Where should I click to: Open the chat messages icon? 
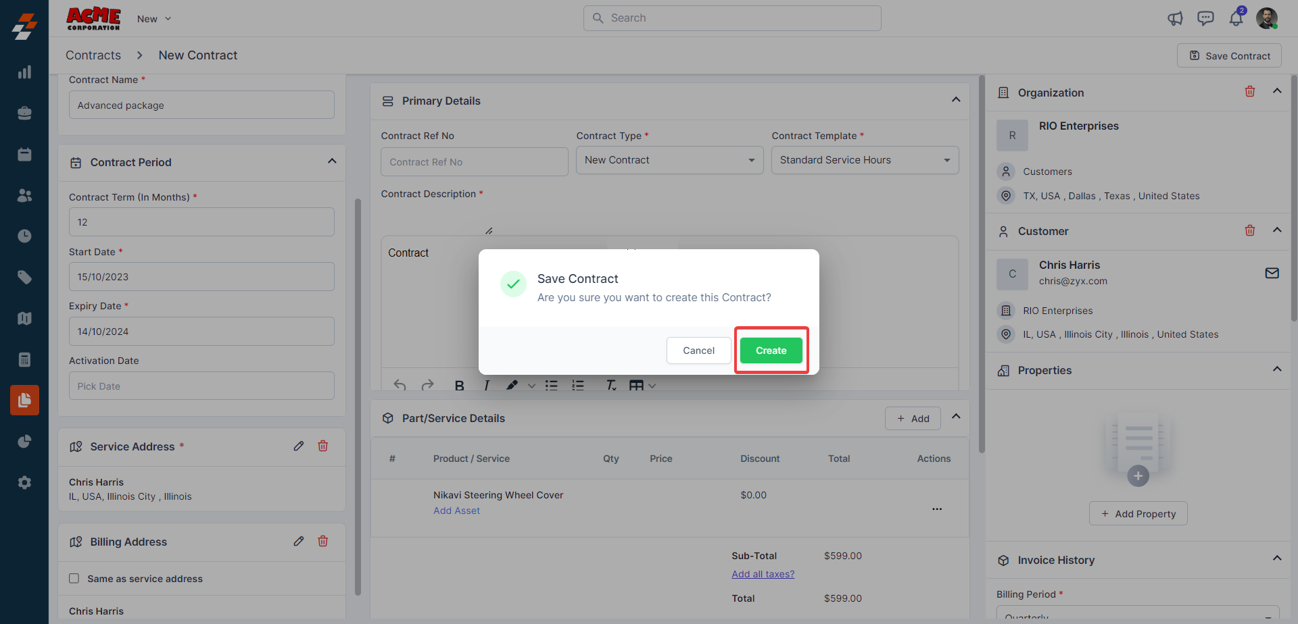pyautogui.click(x=1205, y=18)
